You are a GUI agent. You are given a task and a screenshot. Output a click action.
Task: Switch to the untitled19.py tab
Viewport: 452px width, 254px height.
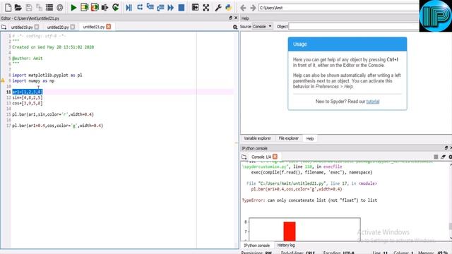[x=22, y=27]
